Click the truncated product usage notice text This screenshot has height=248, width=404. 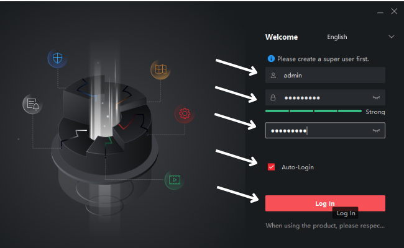[325, 226]
